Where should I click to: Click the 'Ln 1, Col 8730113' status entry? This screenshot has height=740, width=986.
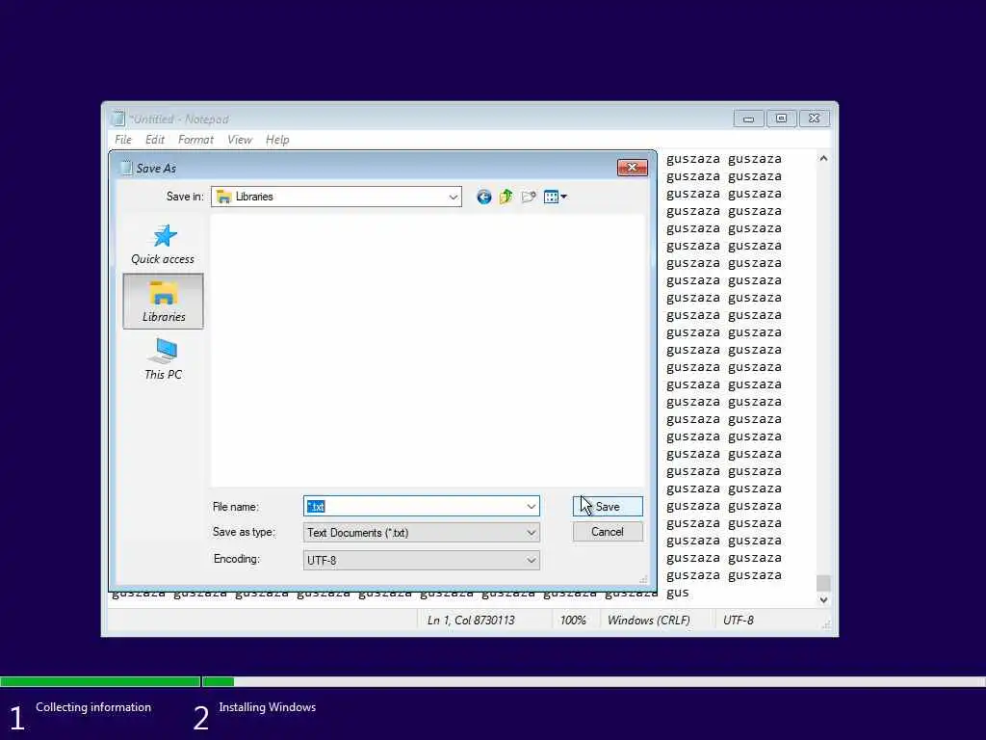[x=471, y=621]
